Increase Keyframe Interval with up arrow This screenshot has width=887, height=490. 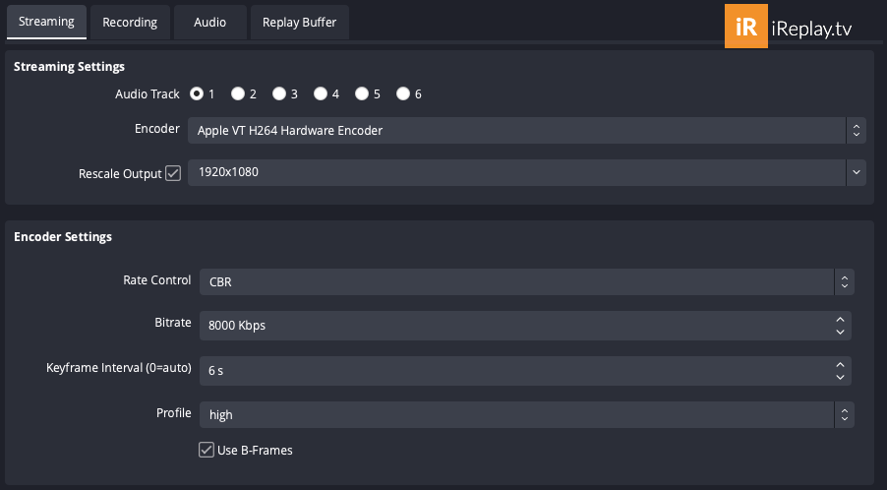(x=840, y=365)
